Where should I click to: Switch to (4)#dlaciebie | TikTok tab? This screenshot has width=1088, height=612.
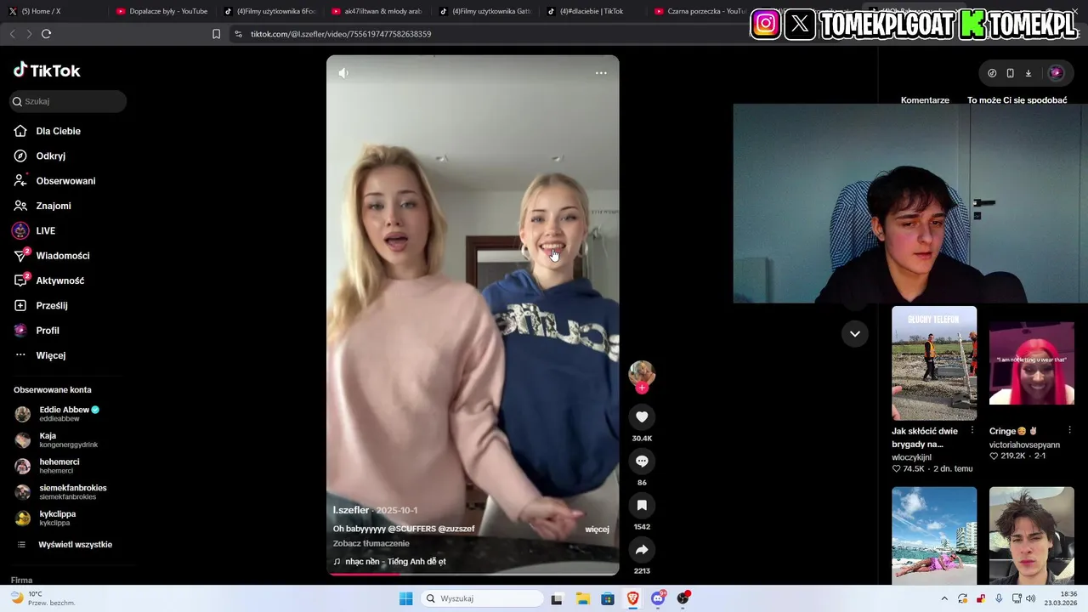[x=592, y=11]
